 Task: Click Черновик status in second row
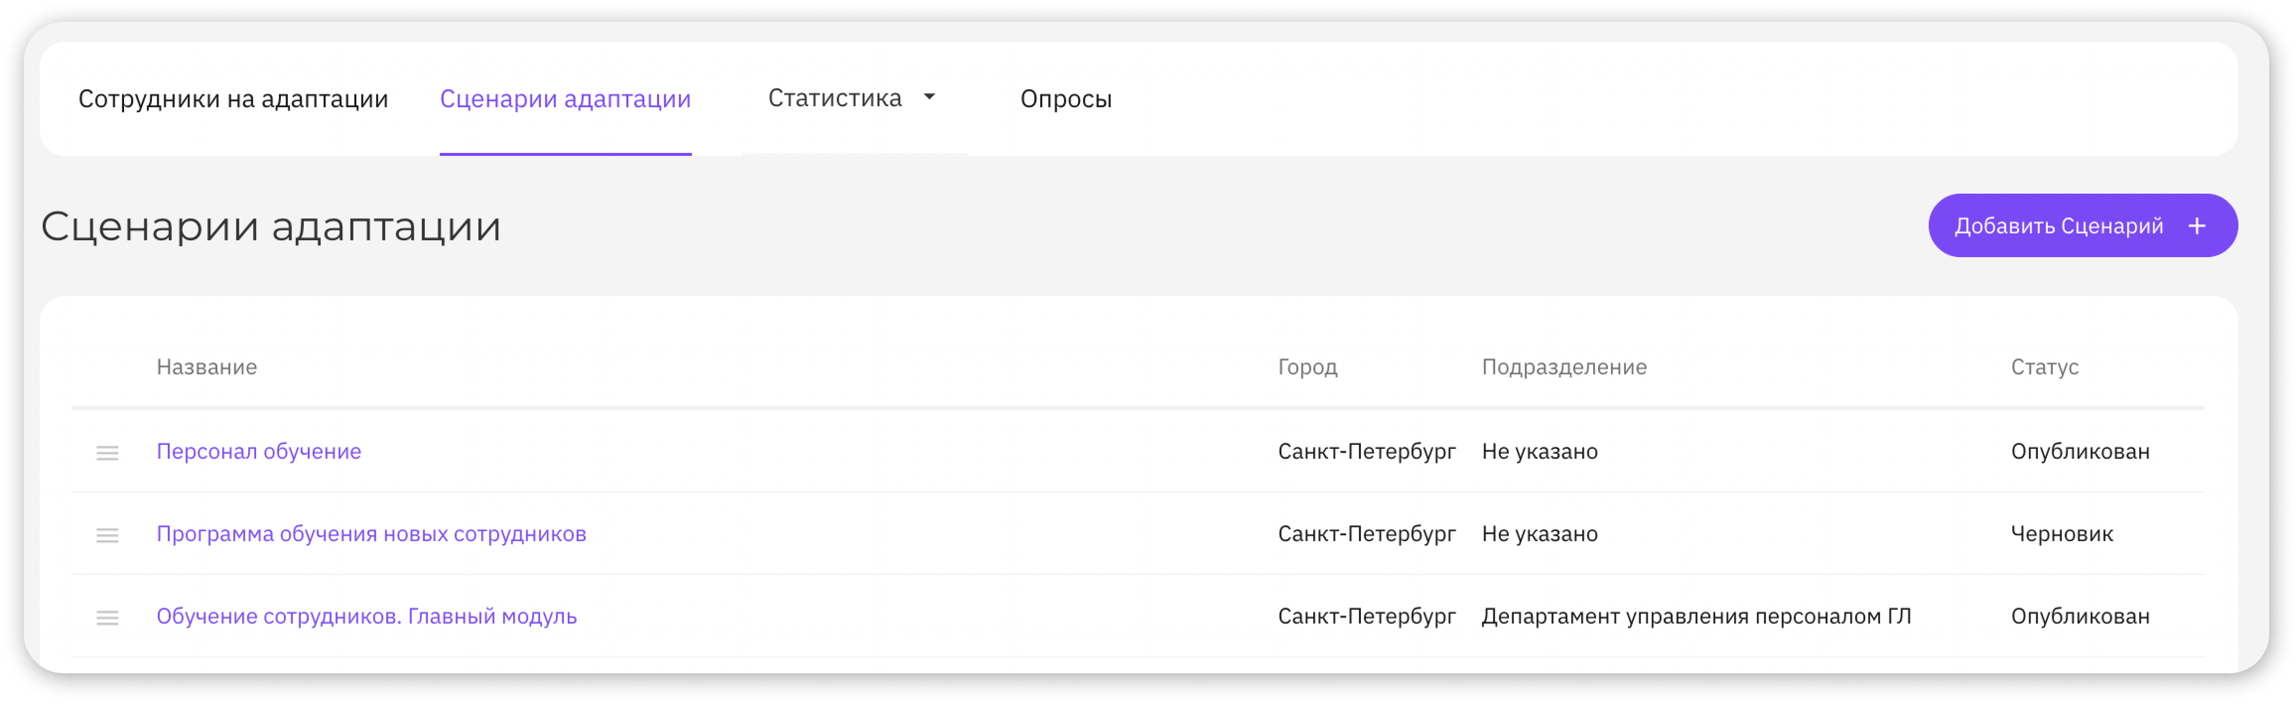2061,533
